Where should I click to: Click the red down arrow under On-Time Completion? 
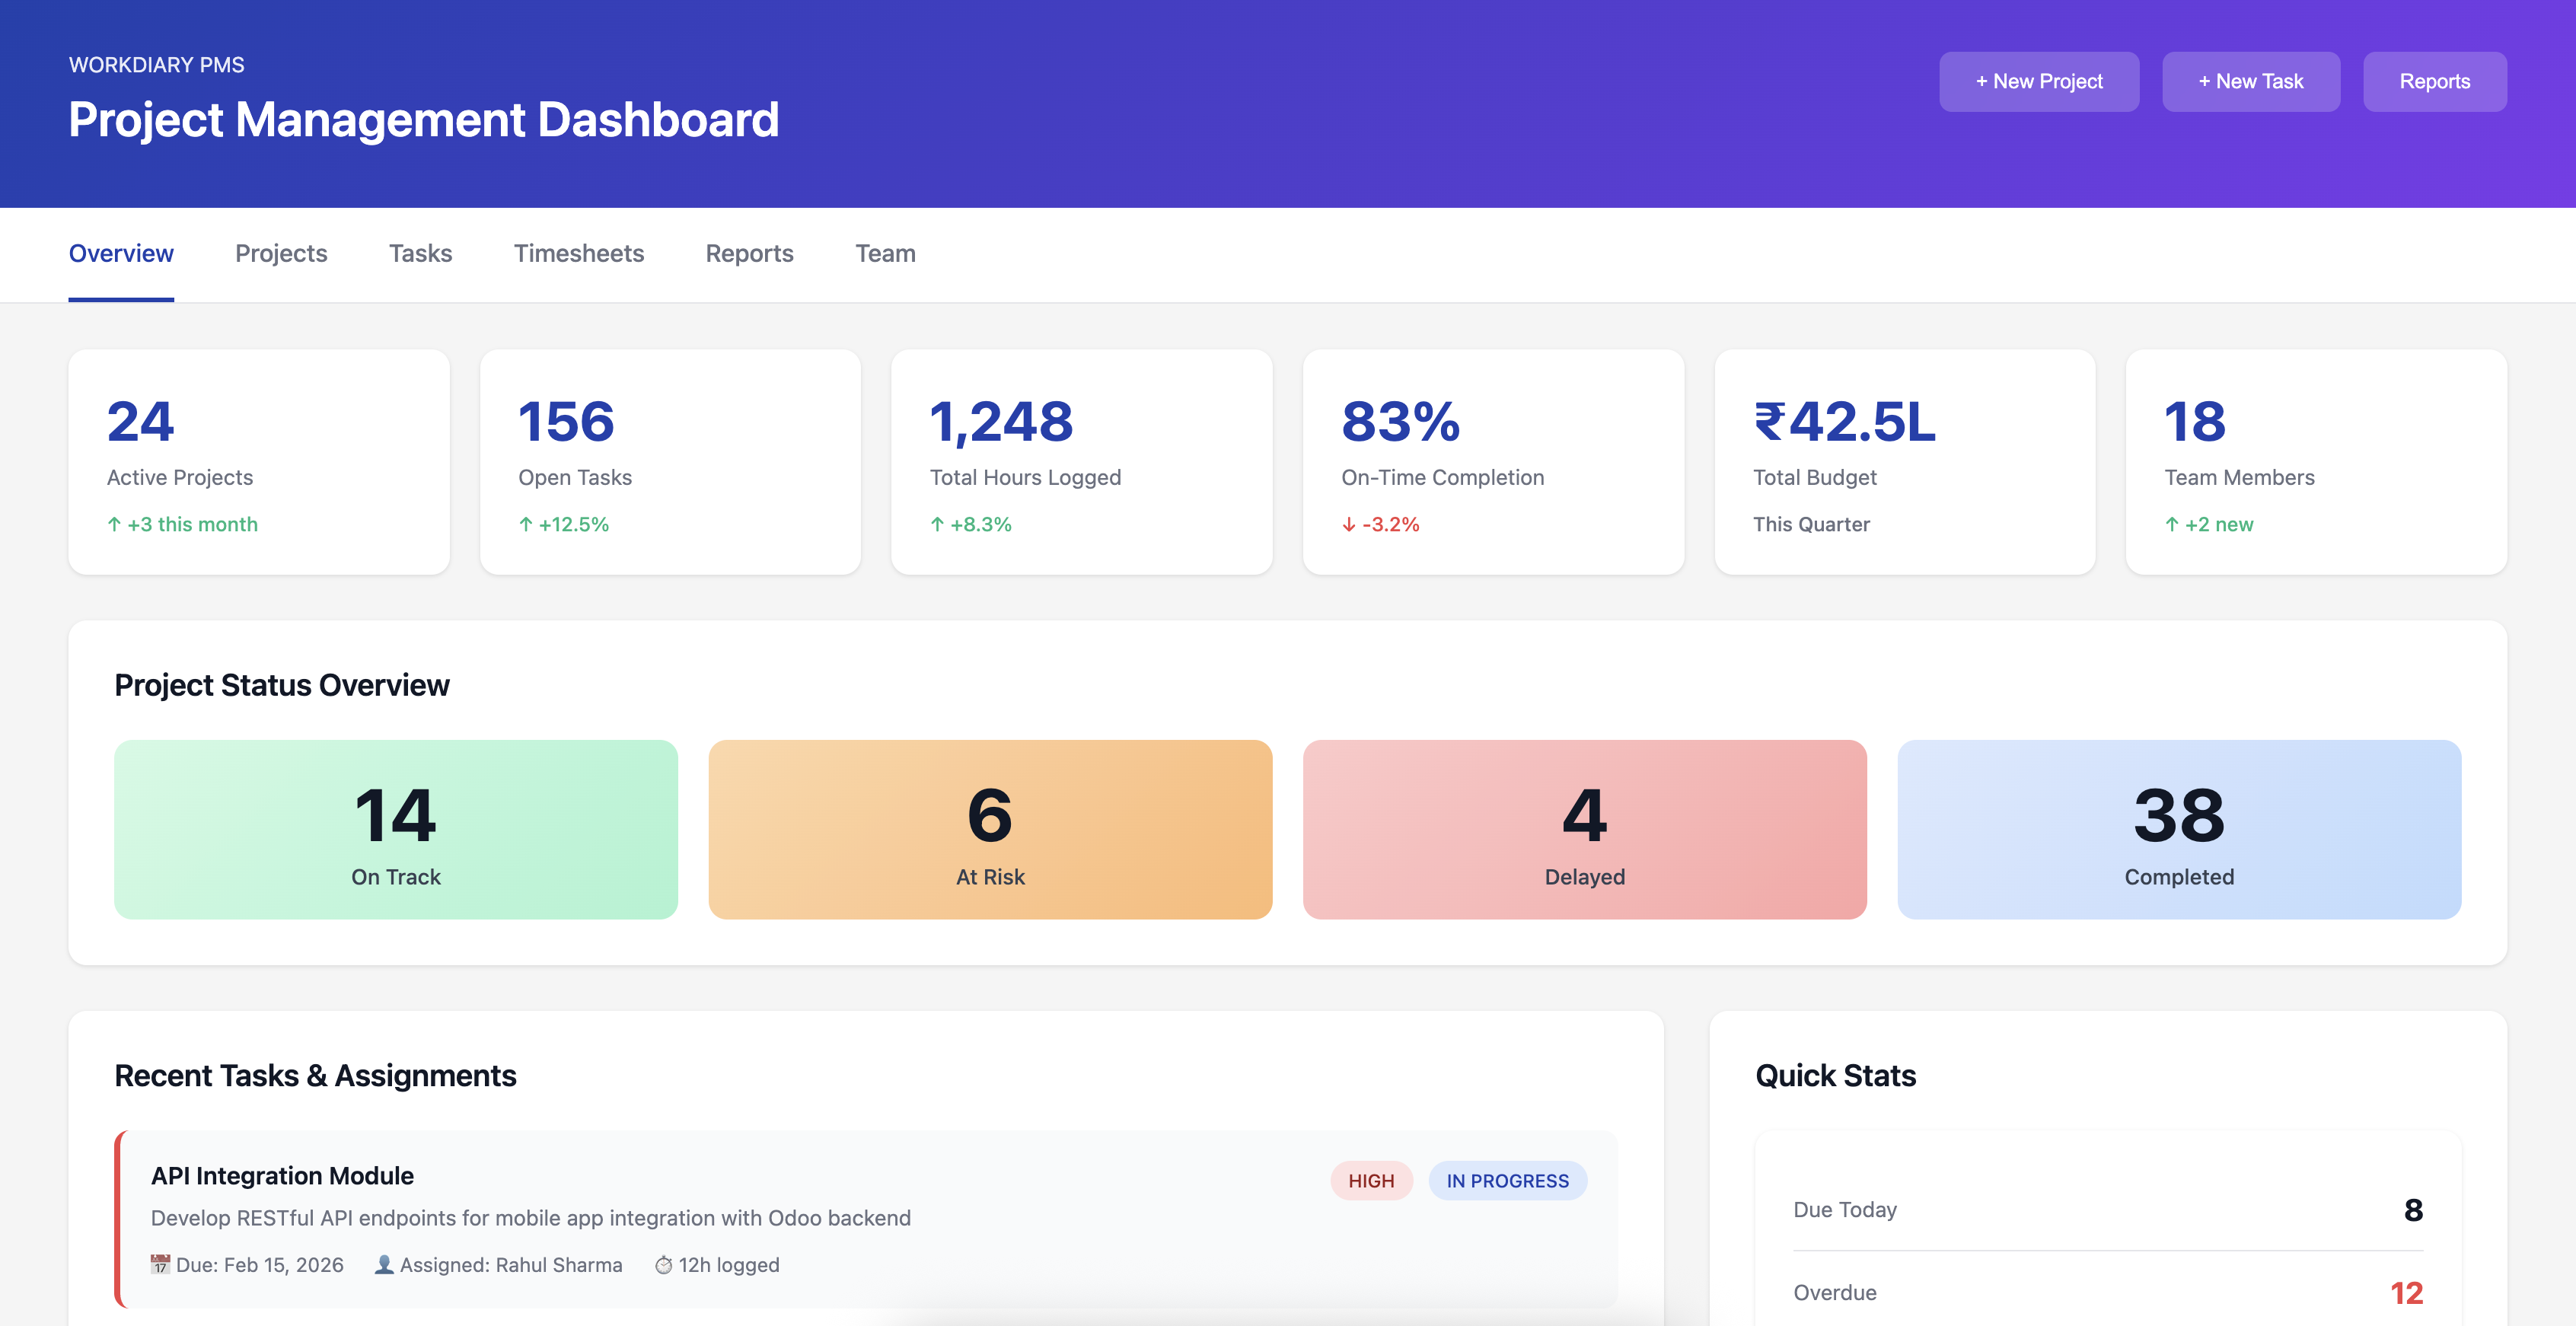click(x=1349, y=524)
